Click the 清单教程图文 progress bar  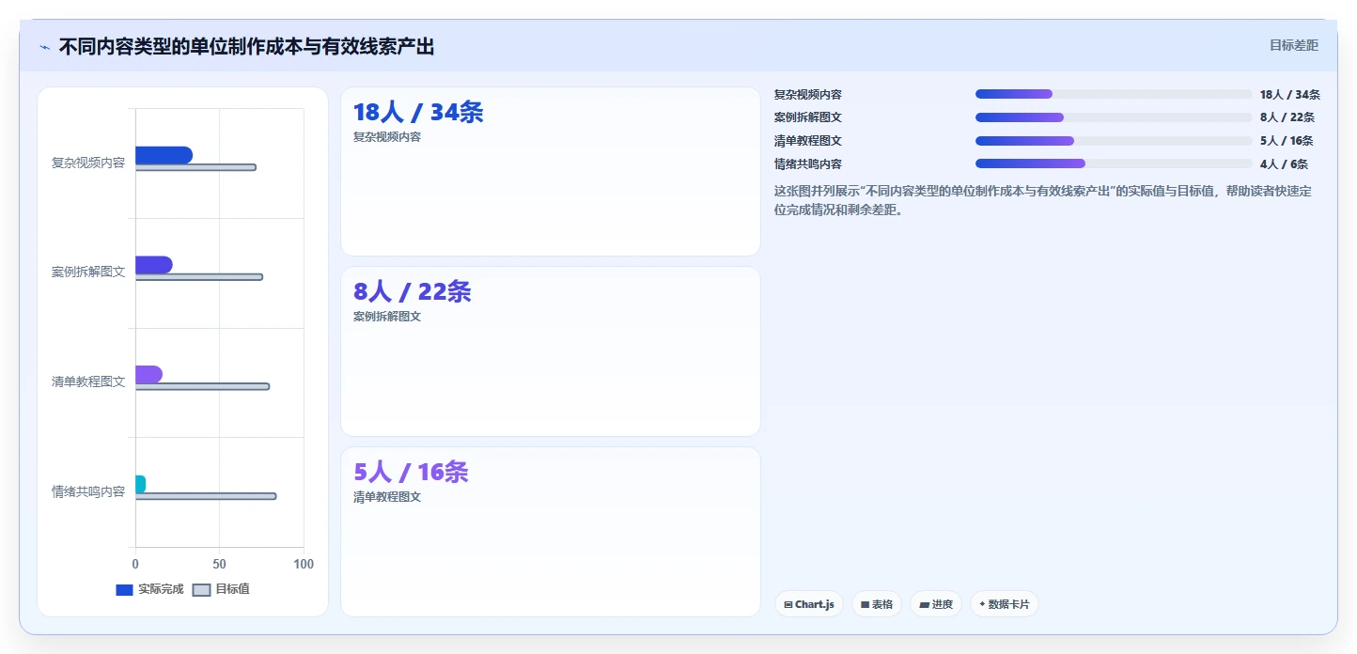1114,141
